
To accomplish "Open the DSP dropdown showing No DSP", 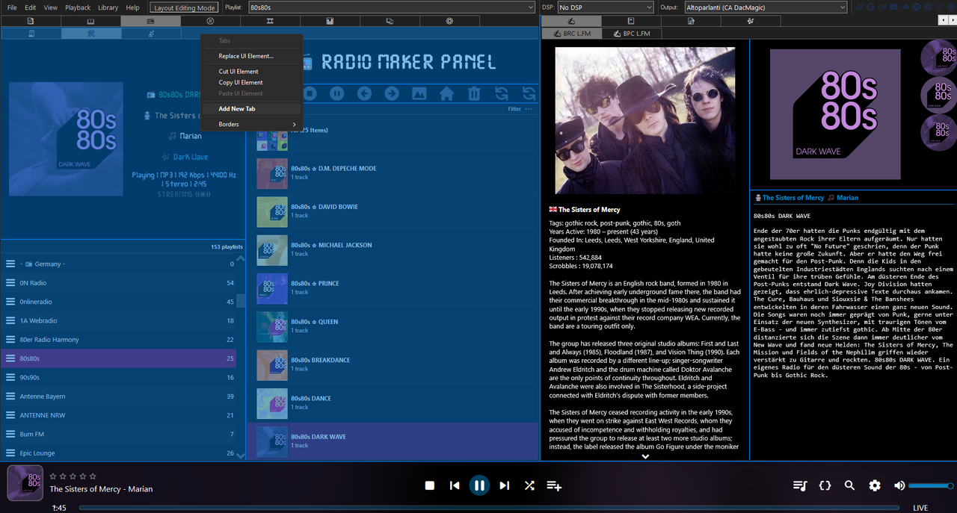I will 604,7.
